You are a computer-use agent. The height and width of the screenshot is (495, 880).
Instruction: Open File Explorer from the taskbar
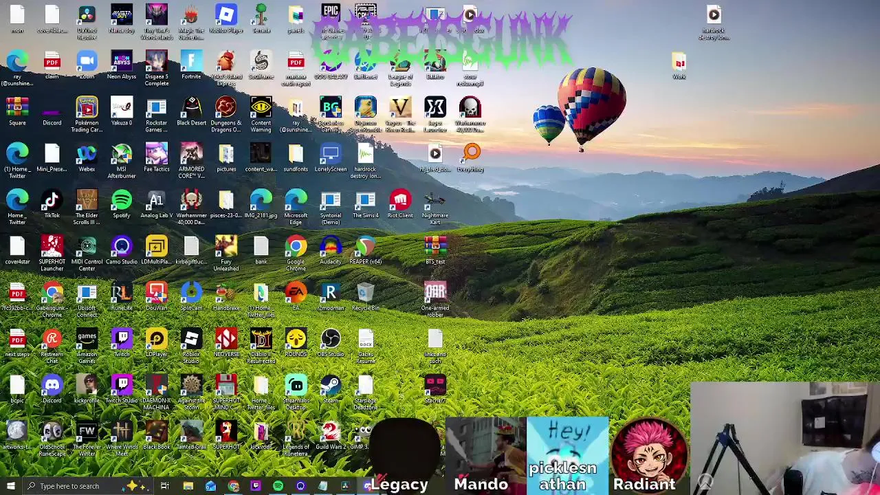click(x=188, y=486)
